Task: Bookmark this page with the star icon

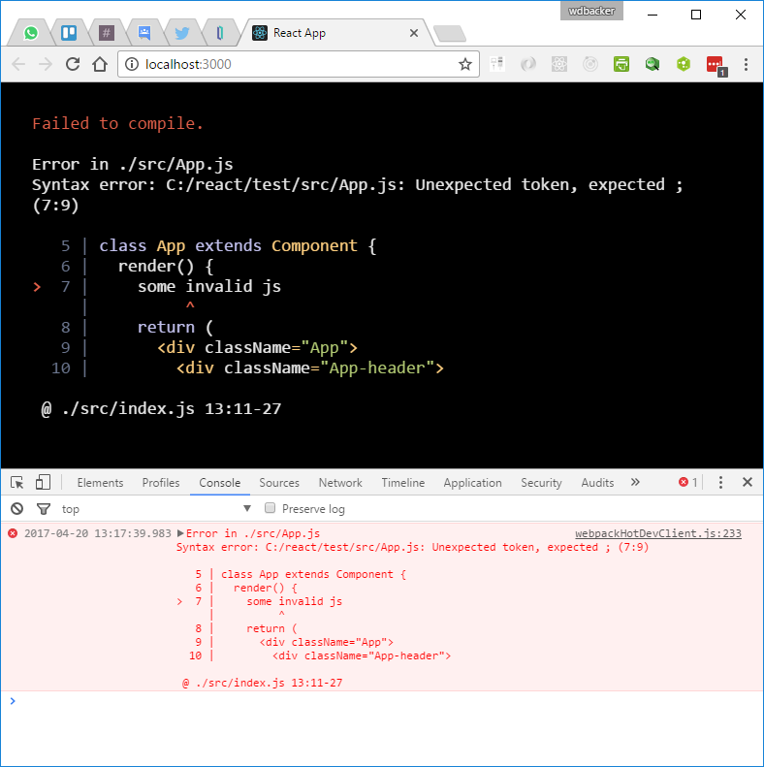Action: pyautogui.click(x=464, y=64)
